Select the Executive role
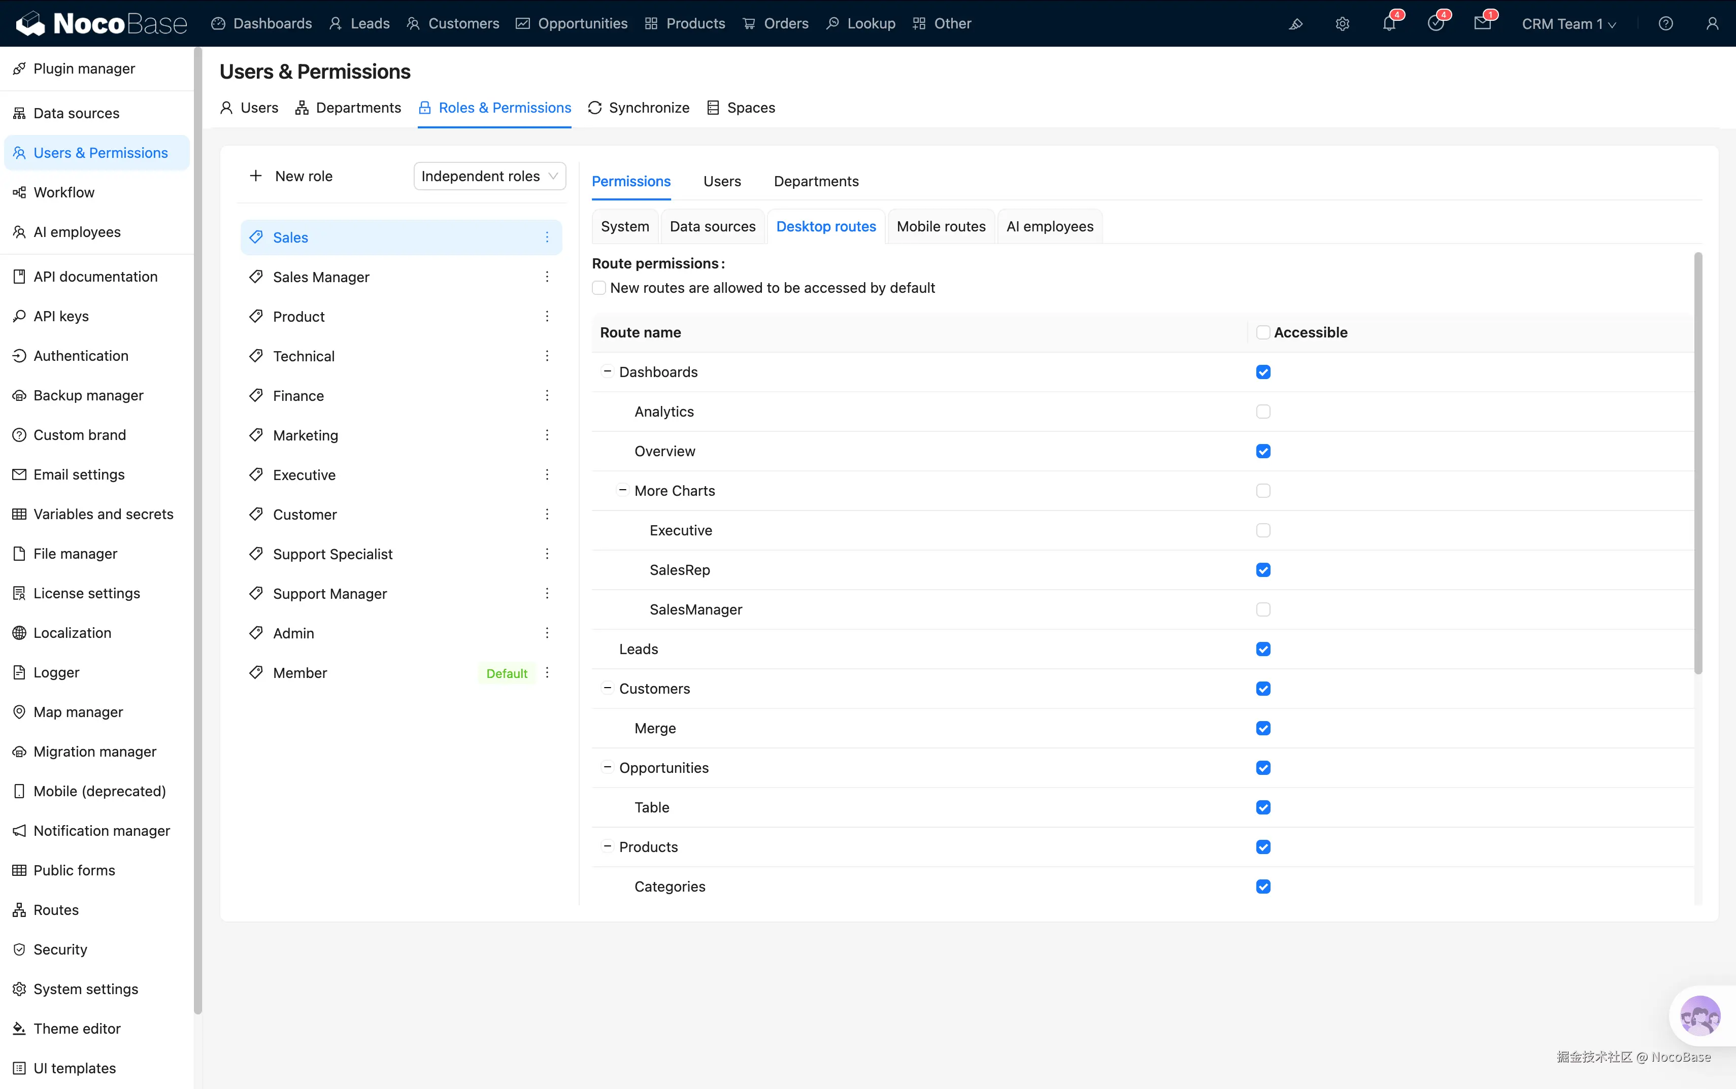The width and height of the screenshot is (1736, 1089). pos(304,475)
